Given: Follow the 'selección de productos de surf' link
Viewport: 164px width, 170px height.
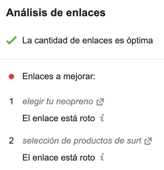Looking at the screenshot, I should [x=82, y=141].
